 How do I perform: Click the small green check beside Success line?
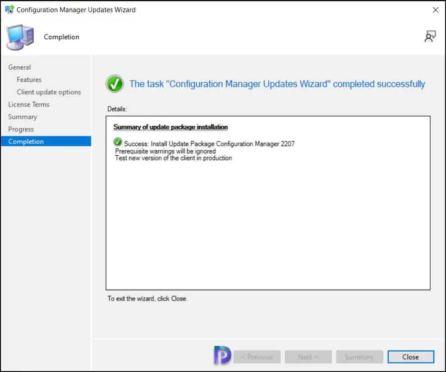coord(117,142)
